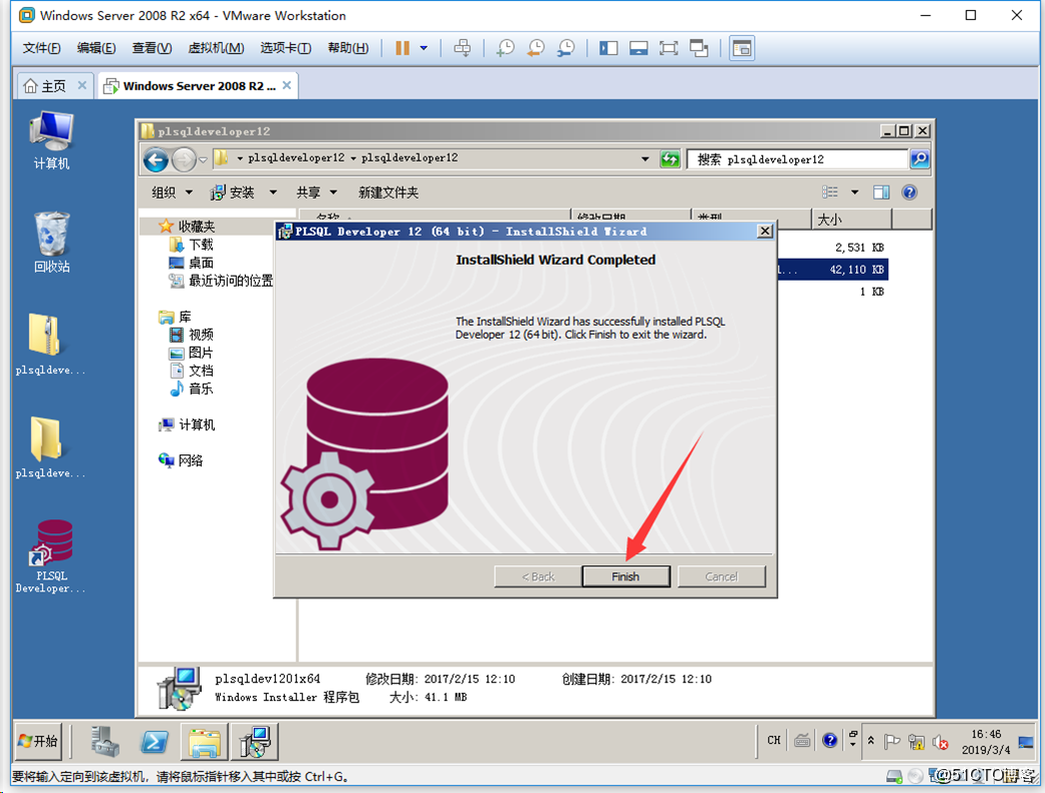
Task: Open the snapshot manager icon
Action: [565, 48]
